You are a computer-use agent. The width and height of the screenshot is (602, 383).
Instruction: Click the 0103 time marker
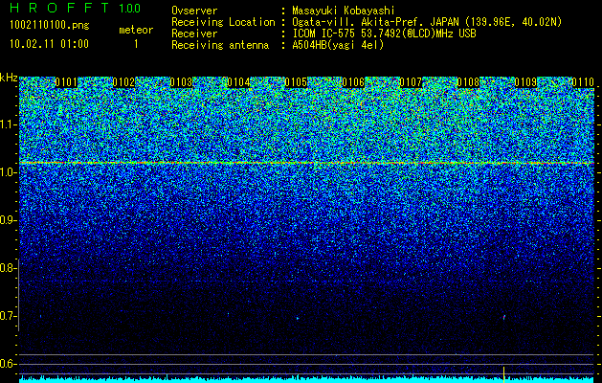(181, 82)
